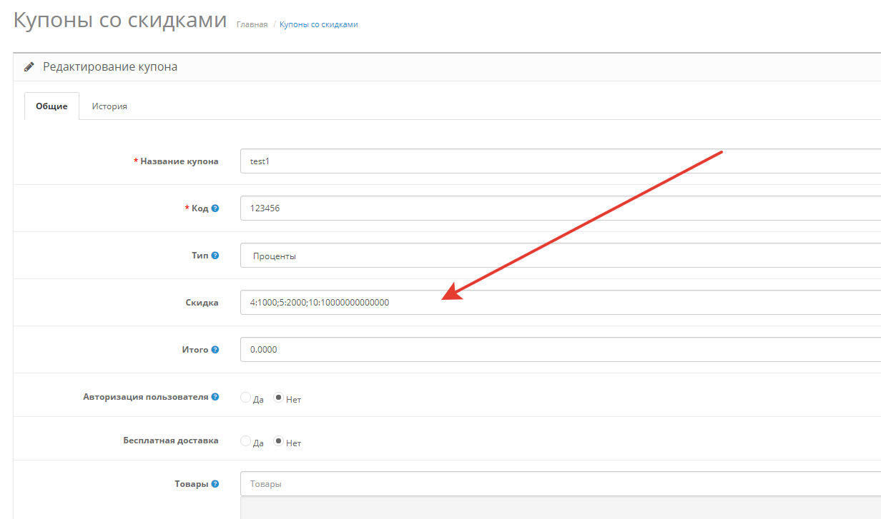881x519 pixels.
Task: Focus the Итого field showing 0.0000
Action: tap(558, 350)
